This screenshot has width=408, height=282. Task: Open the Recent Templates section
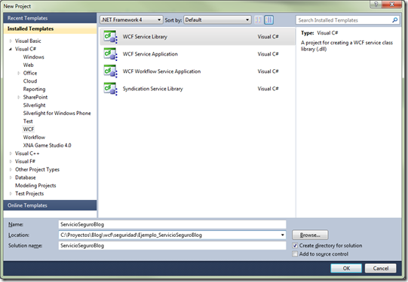[x=50, y=18]
